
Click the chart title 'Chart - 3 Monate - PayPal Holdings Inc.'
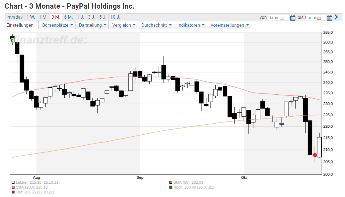pos(70,6)
